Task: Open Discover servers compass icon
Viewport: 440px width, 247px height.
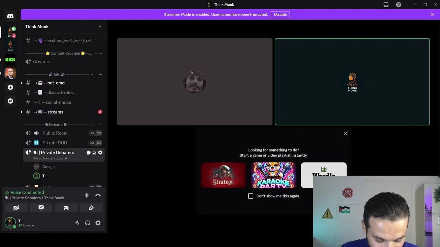Action: pyautogui.click(x=10, y=101)
